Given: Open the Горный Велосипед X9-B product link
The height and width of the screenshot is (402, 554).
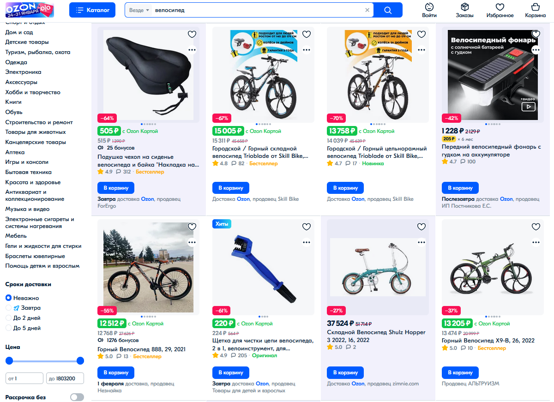Looking at the screenshot, I should tap(488, 341).
